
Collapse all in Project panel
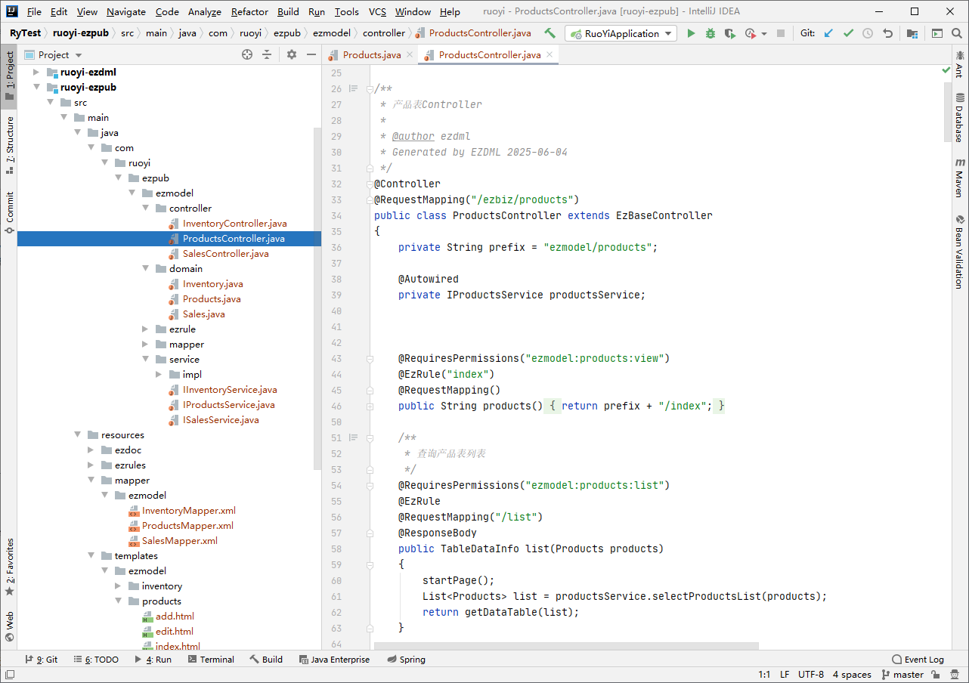point(267,54)
